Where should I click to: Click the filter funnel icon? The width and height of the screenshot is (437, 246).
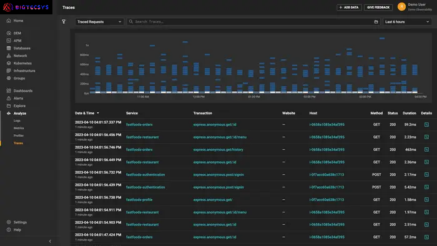tap(64, 21)
